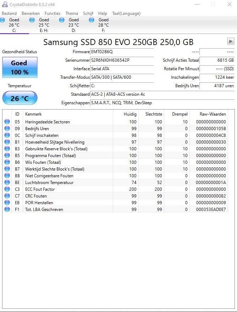The height and width of the screenshot is (312, 237).
Task: Click the blue status orb for disk F:
Action: point(92,20)
